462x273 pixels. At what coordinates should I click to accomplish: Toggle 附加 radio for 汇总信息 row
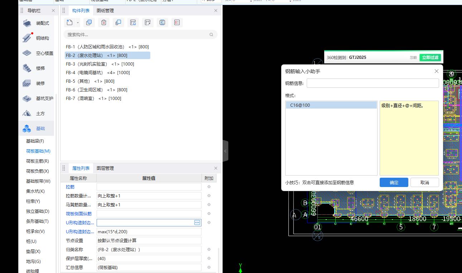pyautogui.click(x=209, y=267)
